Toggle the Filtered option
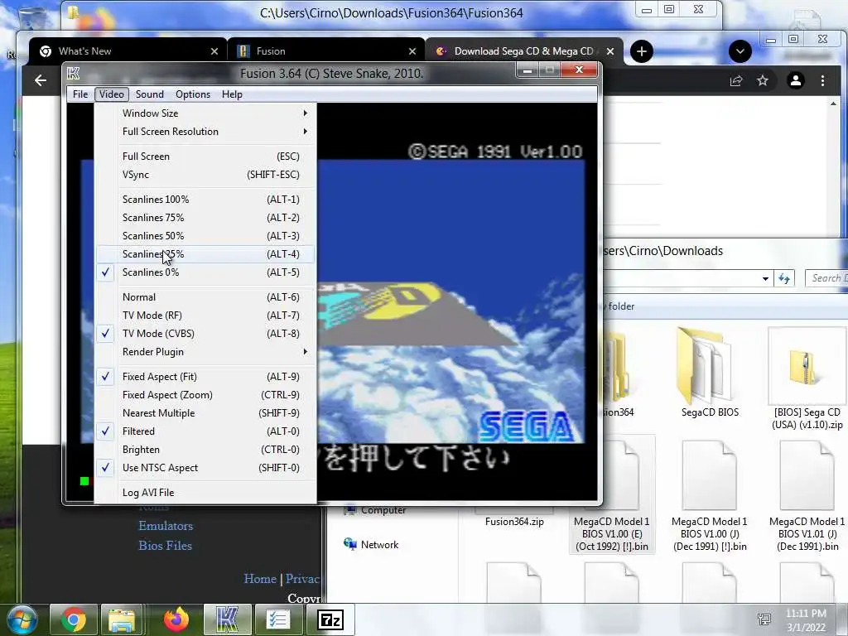Screen dimensions: 848x636 (205, 431)
